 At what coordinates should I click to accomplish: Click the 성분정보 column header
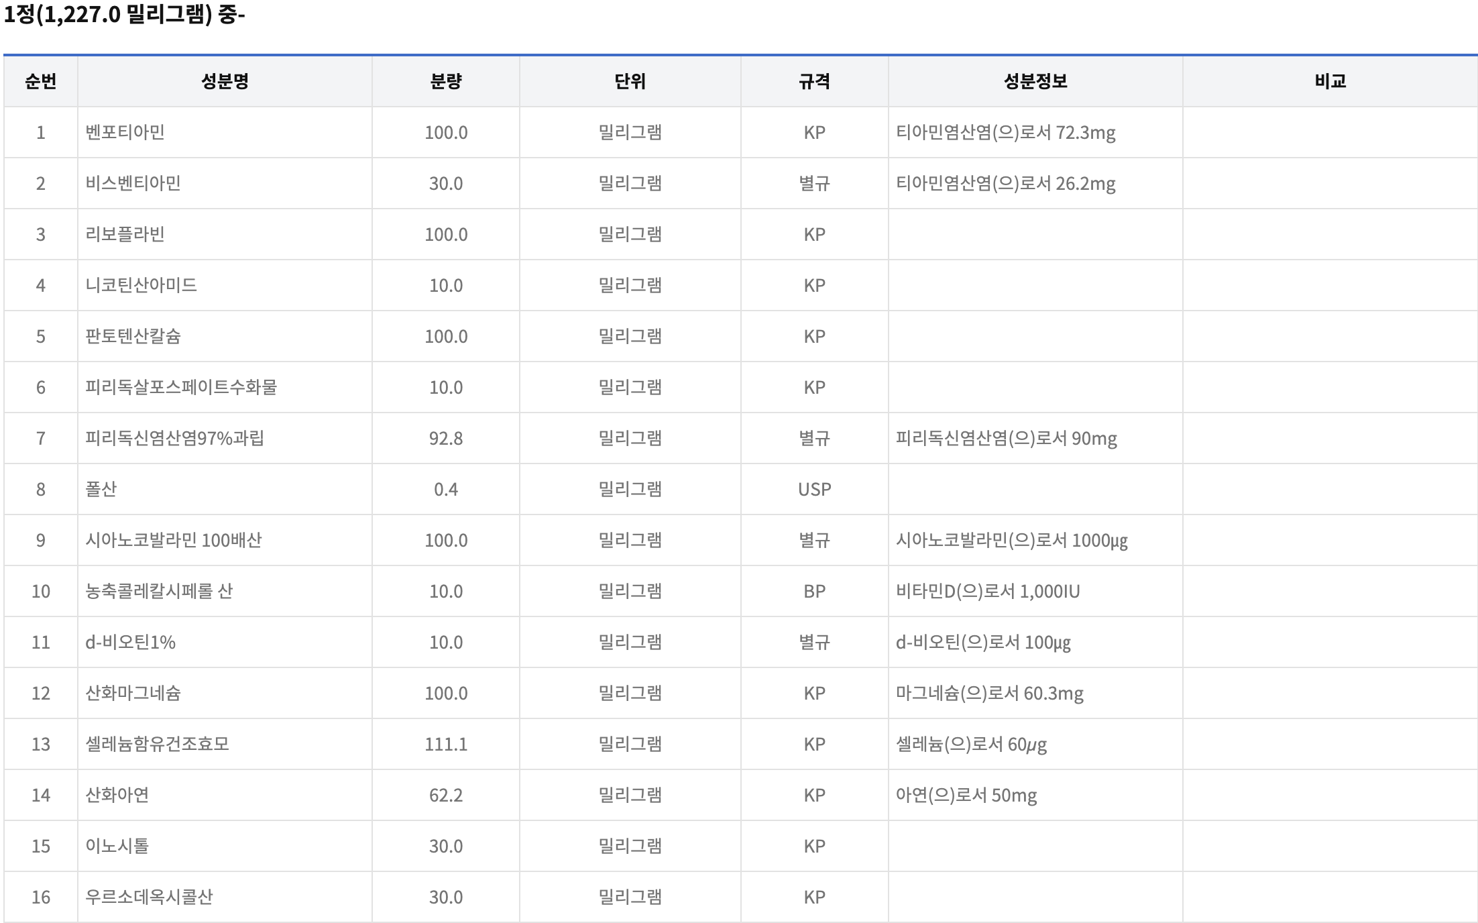click(1035, 81)
